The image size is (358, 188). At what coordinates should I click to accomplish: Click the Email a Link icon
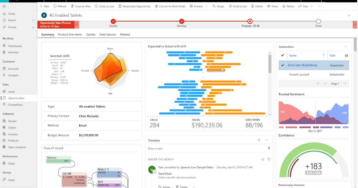(231, 6)
